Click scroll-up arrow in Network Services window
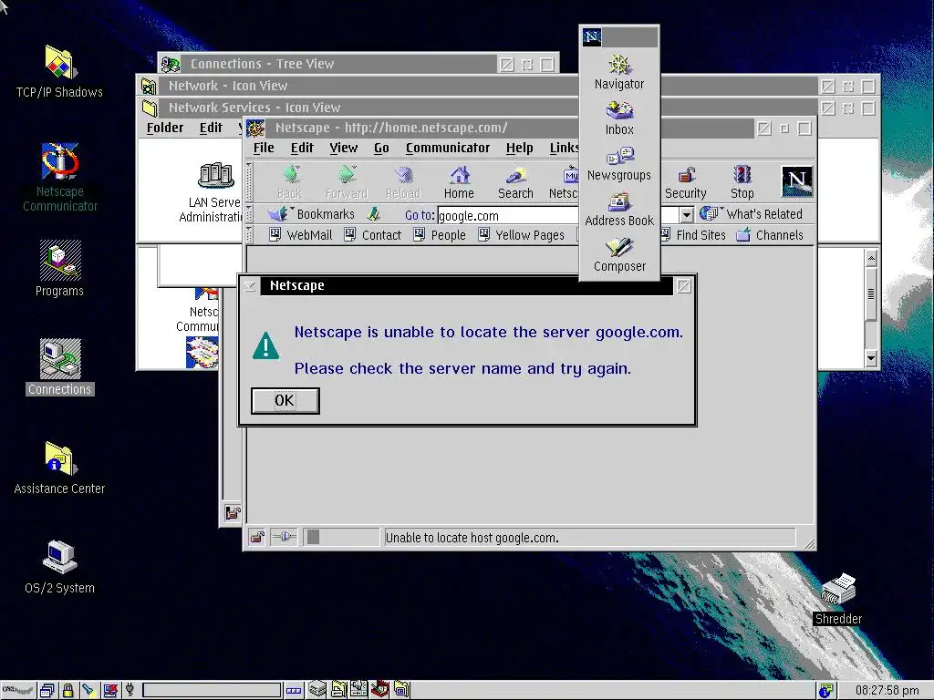Image resolution: width=934 pixels, height=700 pixels. 871,258
